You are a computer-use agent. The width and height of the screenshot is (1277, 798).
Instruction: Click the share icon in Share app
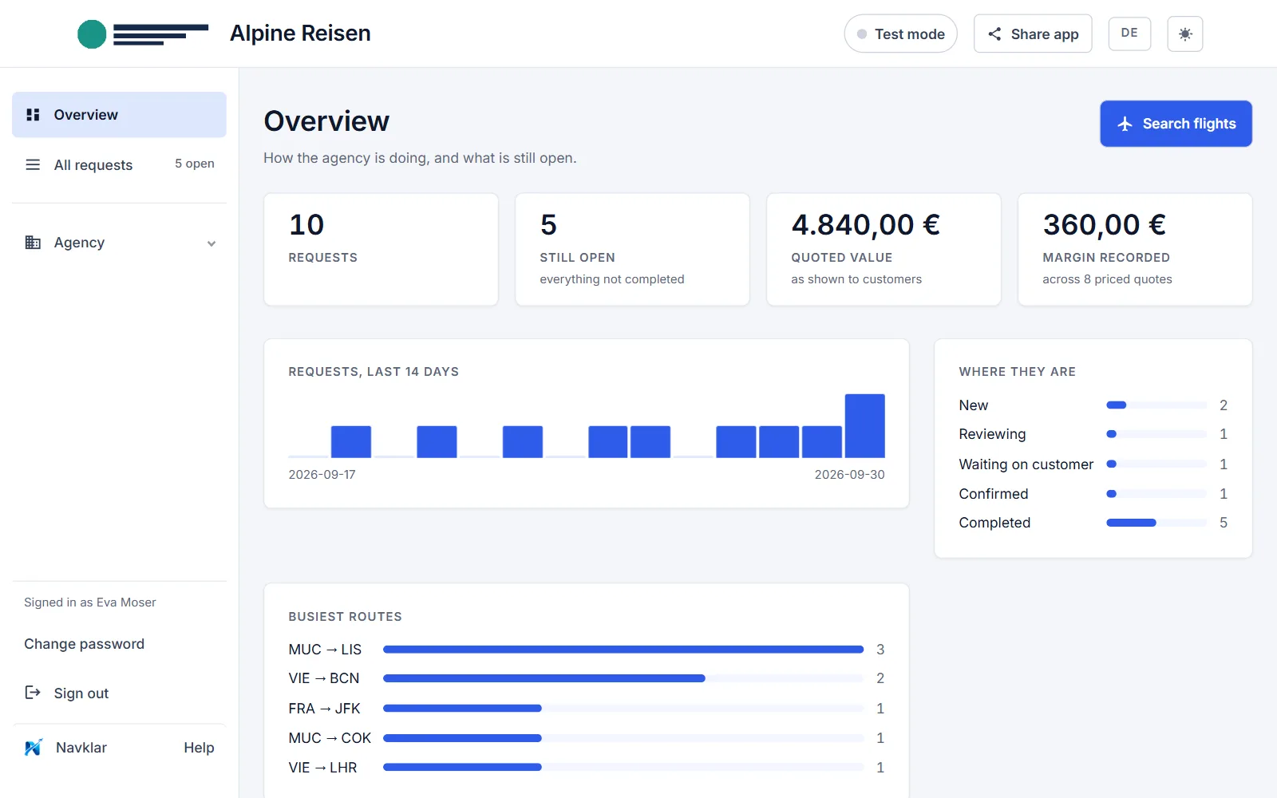(994, 34)
